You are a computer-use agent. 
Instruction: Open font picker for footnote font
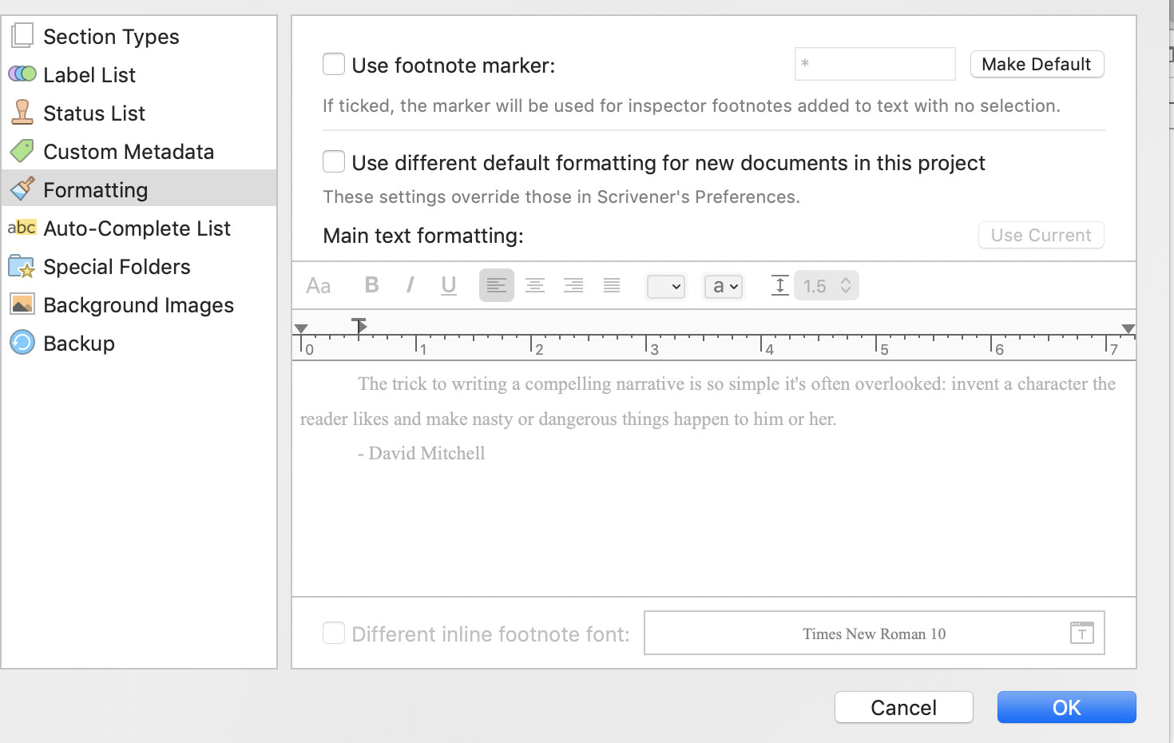1082,633
